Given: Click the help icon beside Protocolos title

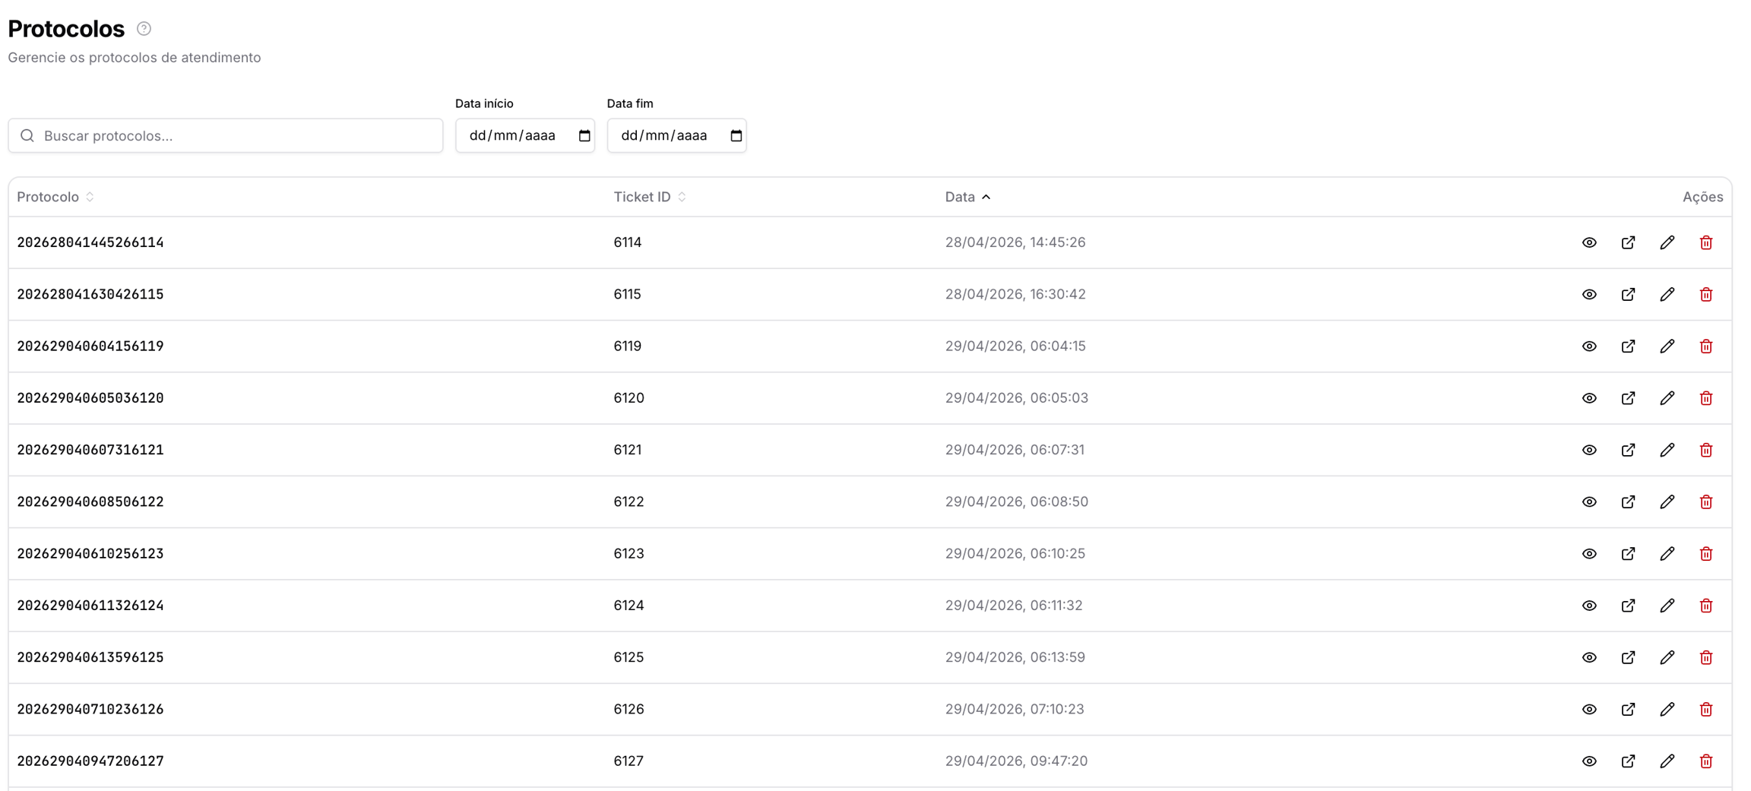Looking at the screenshot, I should click(144, 29).
